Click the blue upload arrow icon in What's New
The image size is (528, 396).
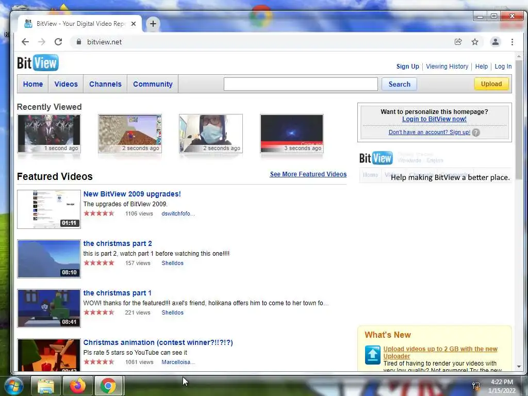[x=372, y=355]
